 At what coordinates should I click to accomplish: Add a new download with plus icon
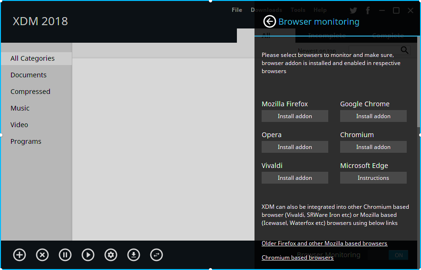pyautogui.click(x=20, y=255)
